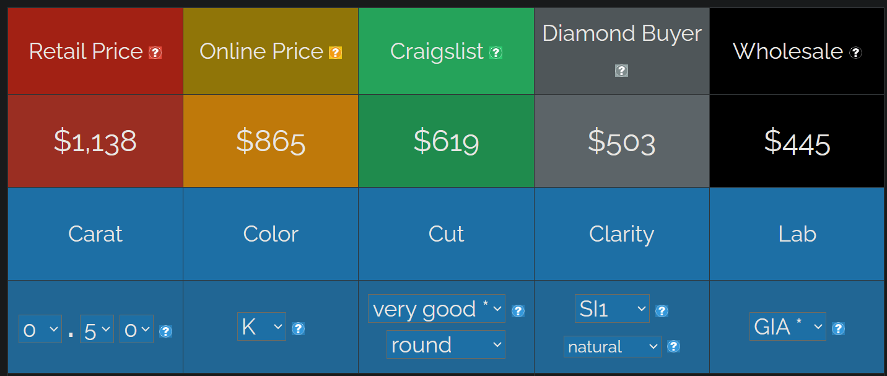Open the 'natural' diamond type dropdown
This screenshot has height=376, width=887.
[x=612, y=346]
